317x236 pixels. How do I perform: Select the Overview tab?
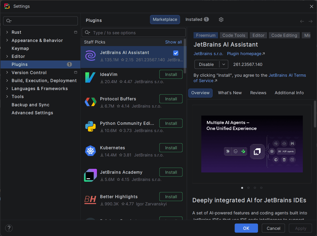(x=201, y=93)
